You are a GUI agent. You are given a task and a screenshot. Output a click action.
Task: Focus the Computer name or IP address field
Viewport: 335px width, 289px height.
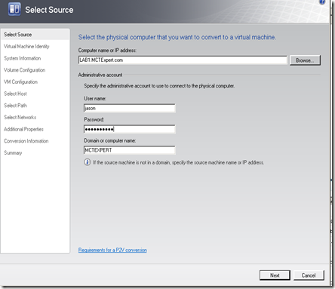(x=183, y=60)
